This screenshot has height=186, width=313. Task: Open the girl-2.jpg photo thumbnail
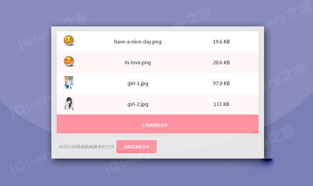coord(69,103)
